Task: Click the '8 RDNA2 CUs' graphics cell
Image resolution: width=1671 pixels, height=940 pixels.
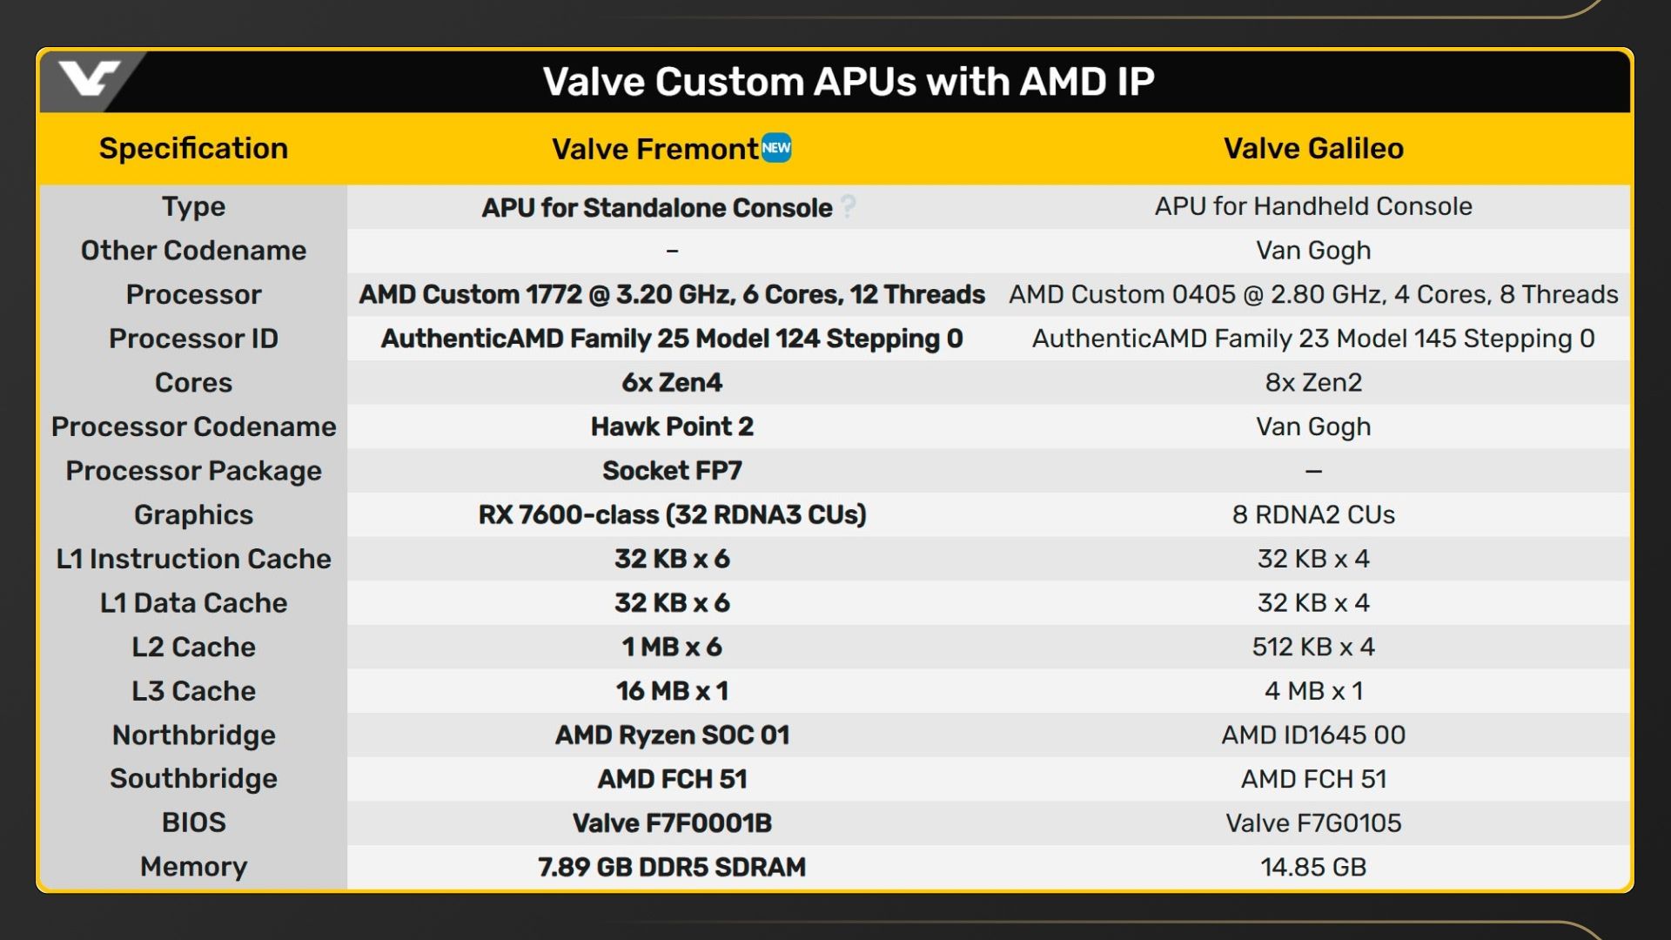Action: pyautogui.click(x=1313, y=514)
